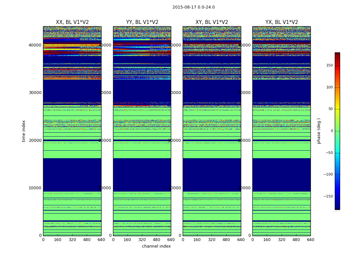Click the YX, BL V1*V2 subplot title

coord(282,22)
